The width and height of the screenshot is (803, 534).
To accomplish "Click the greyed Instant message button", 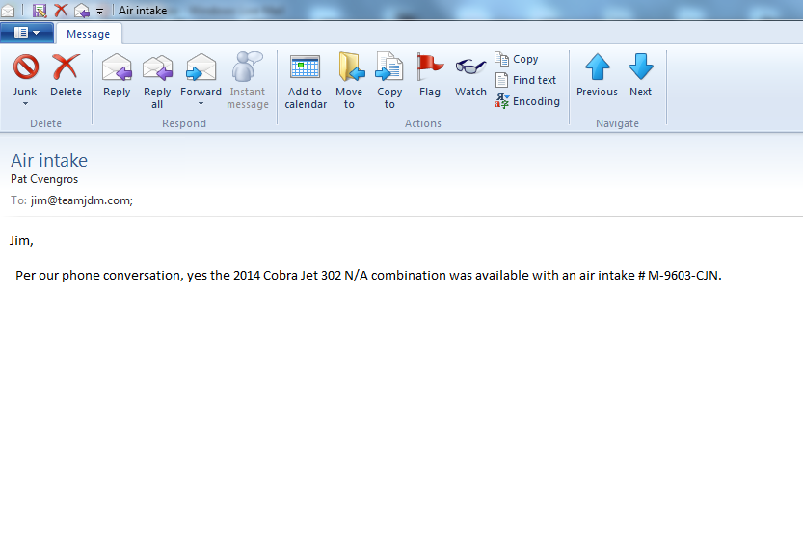I will [248, 81].
